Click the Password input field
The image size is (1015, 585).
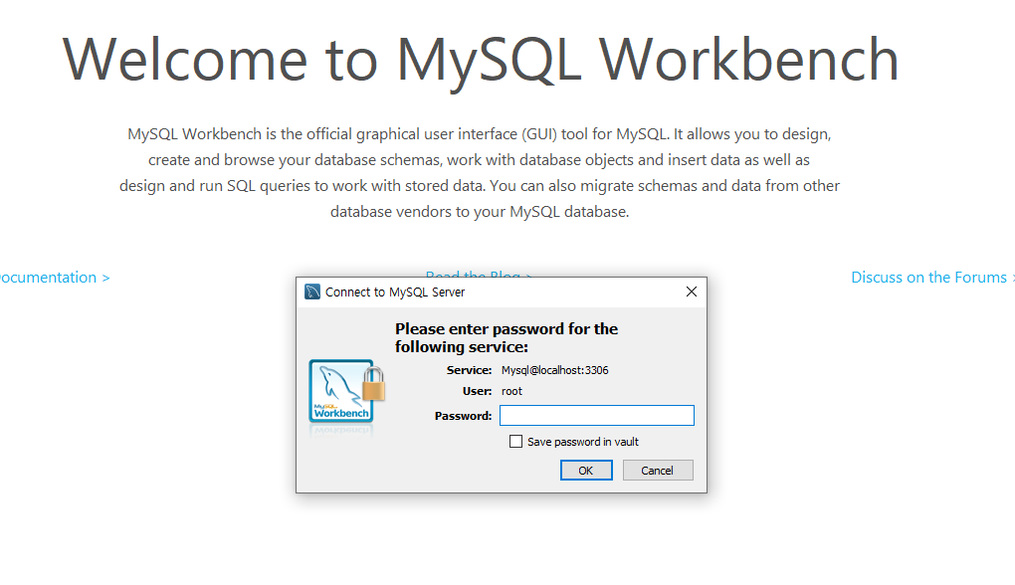[596, 416]
